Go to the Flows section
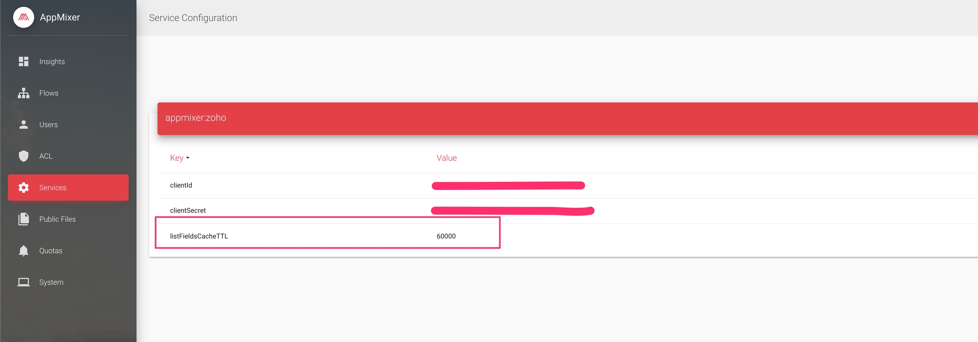 pos(49,93)
